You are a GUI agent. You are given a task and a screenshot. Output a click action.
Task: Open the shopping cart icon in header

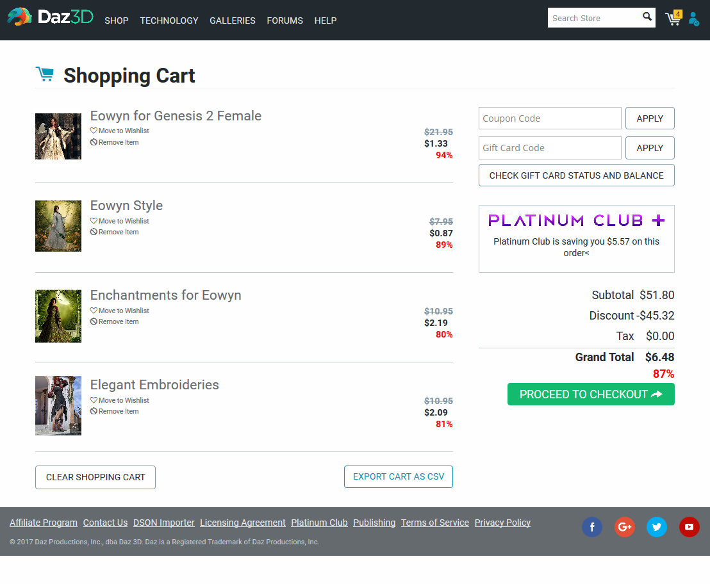(x=673, y=19)
